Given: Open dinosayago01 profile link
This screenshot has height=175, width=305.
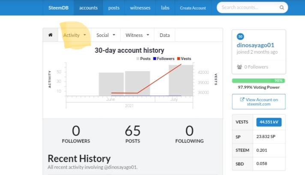Looking at the screenshot, I should 255,45.
